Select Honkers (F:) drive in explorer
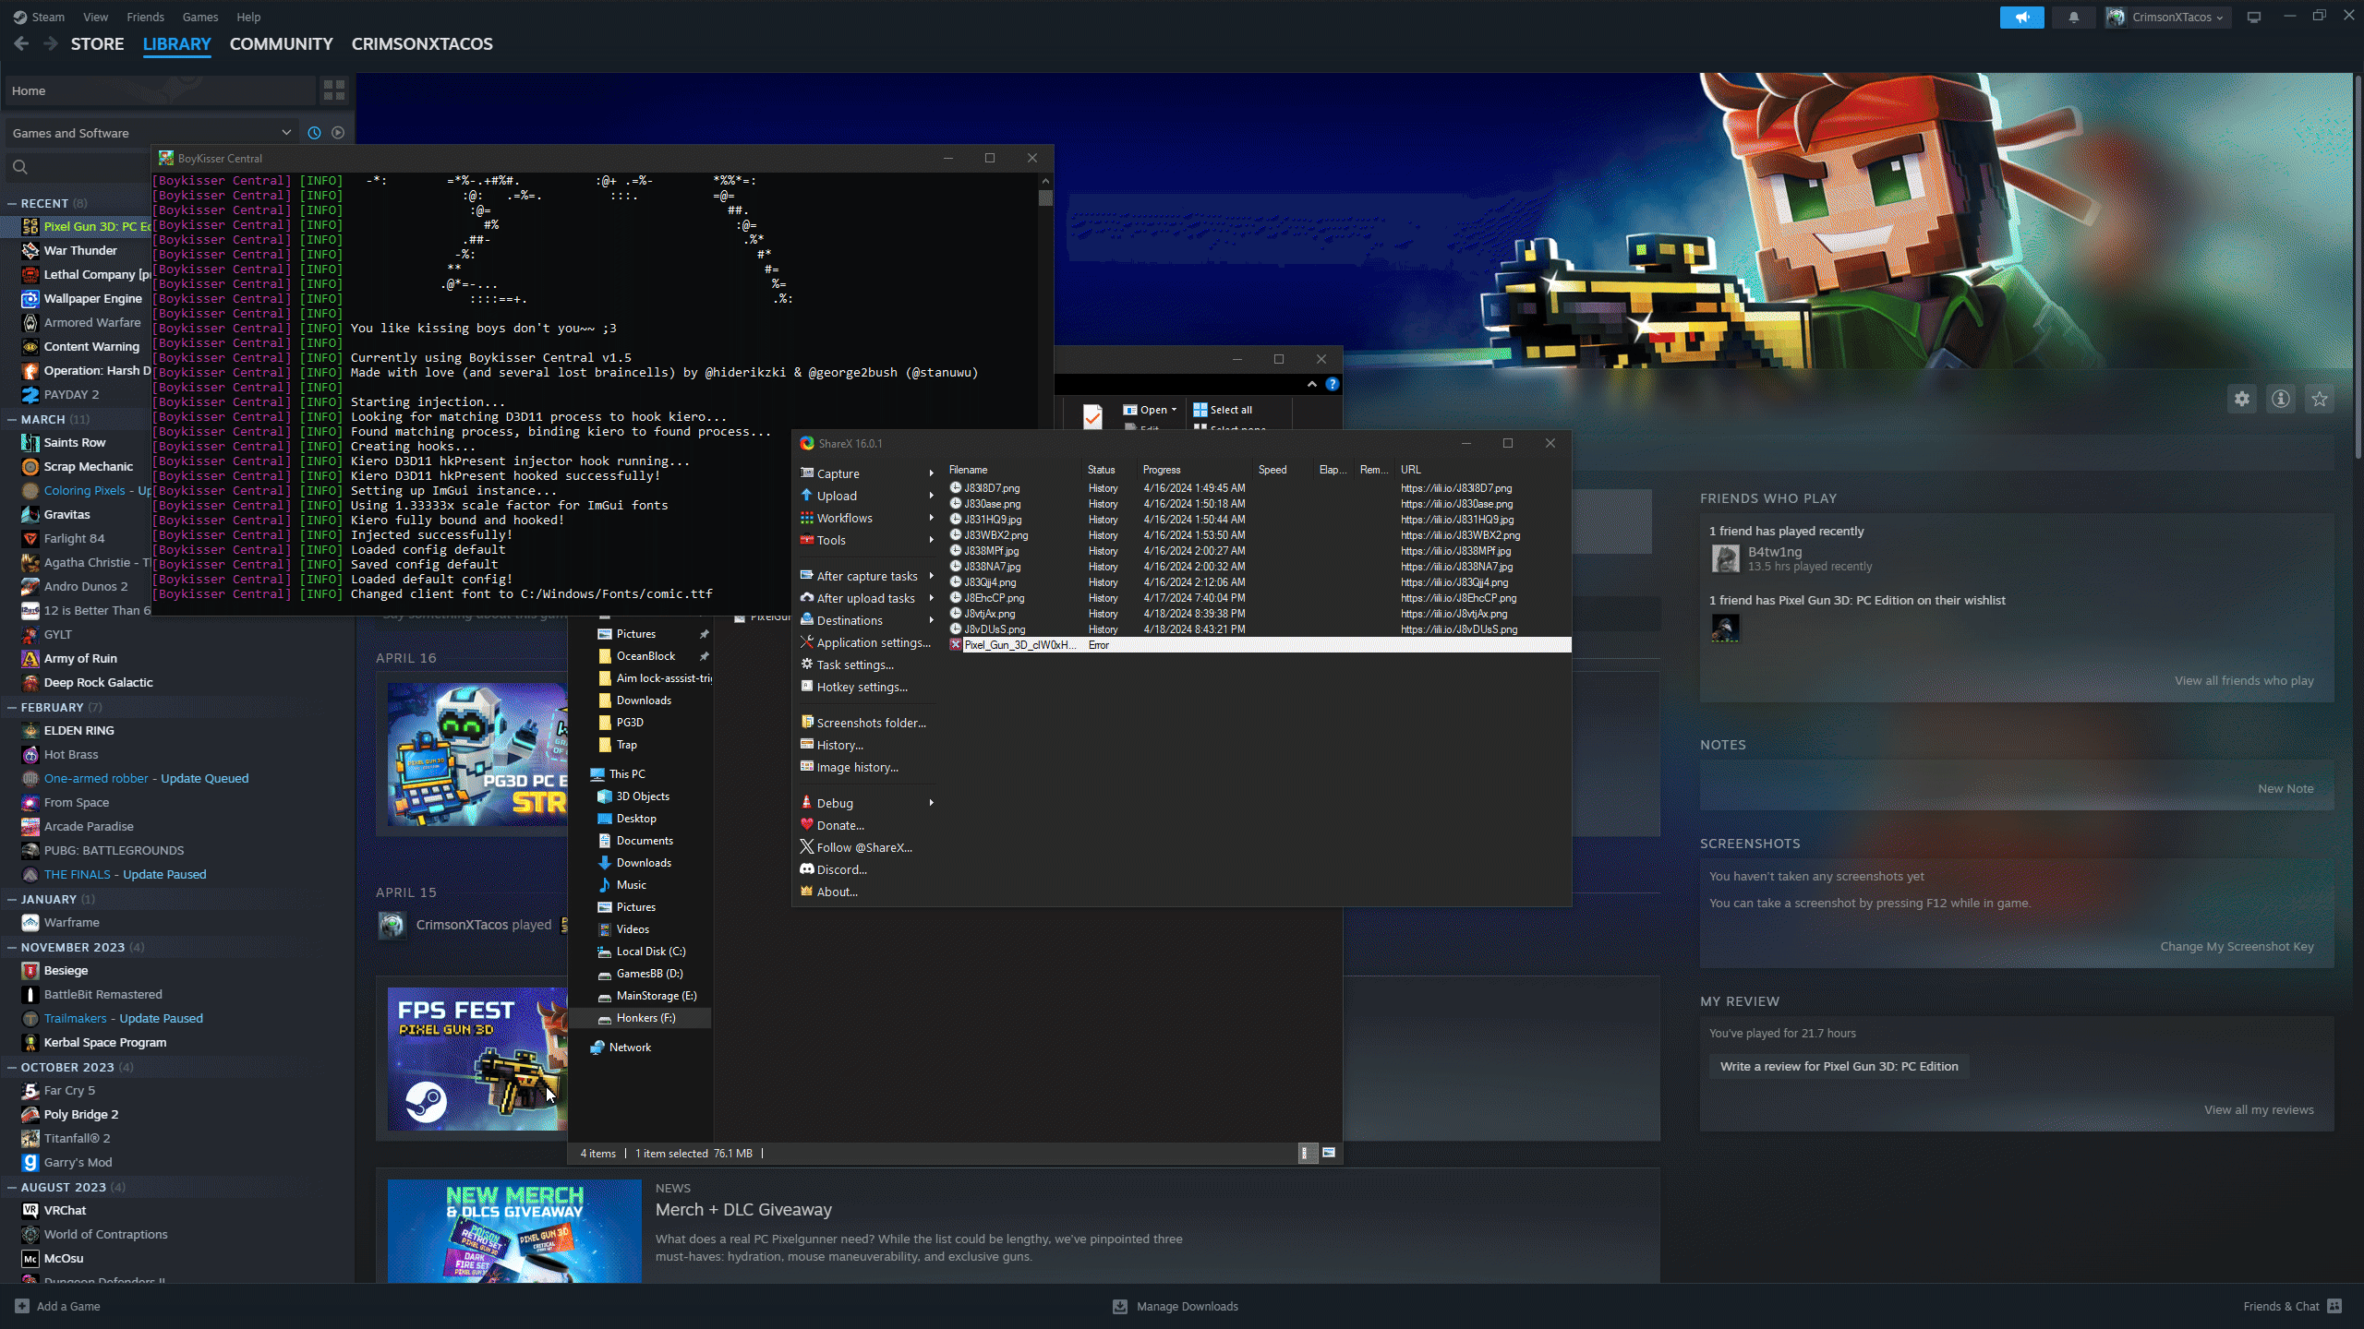 pyautogui.click(x=645, y=1018)
